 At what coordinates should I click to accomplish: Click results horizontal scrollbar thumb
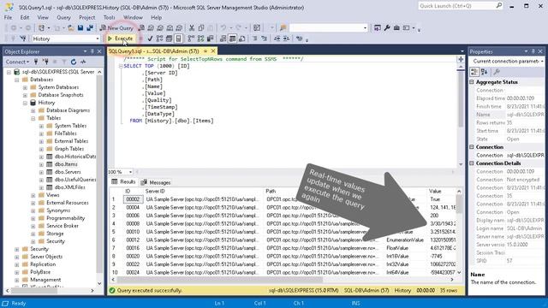[x=219, y=280]
